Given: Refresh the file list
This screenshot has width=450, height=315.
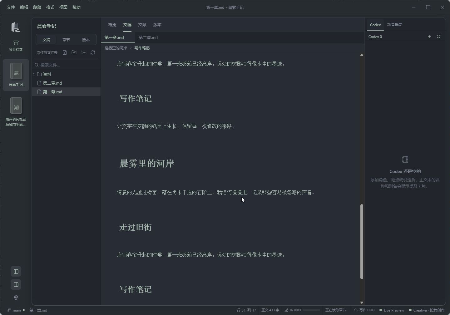Looking at the screenshot, I should coord(93,52).
